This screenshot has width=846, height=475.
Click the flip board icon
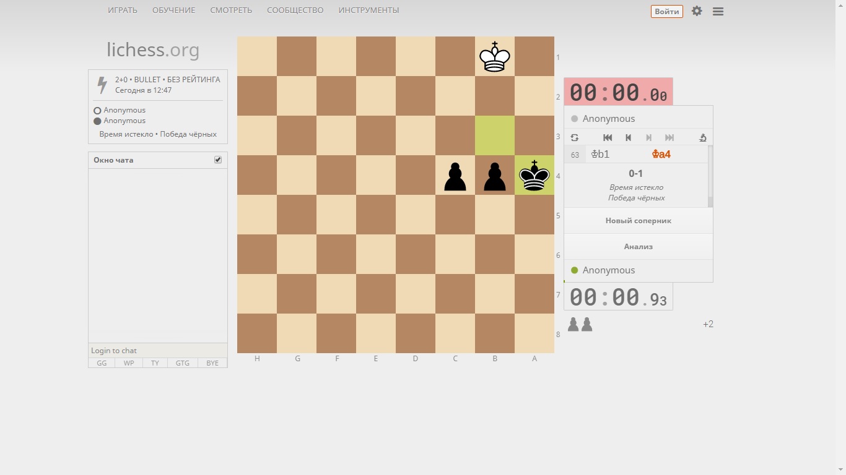pyautogui.click(x=574, y=138)
